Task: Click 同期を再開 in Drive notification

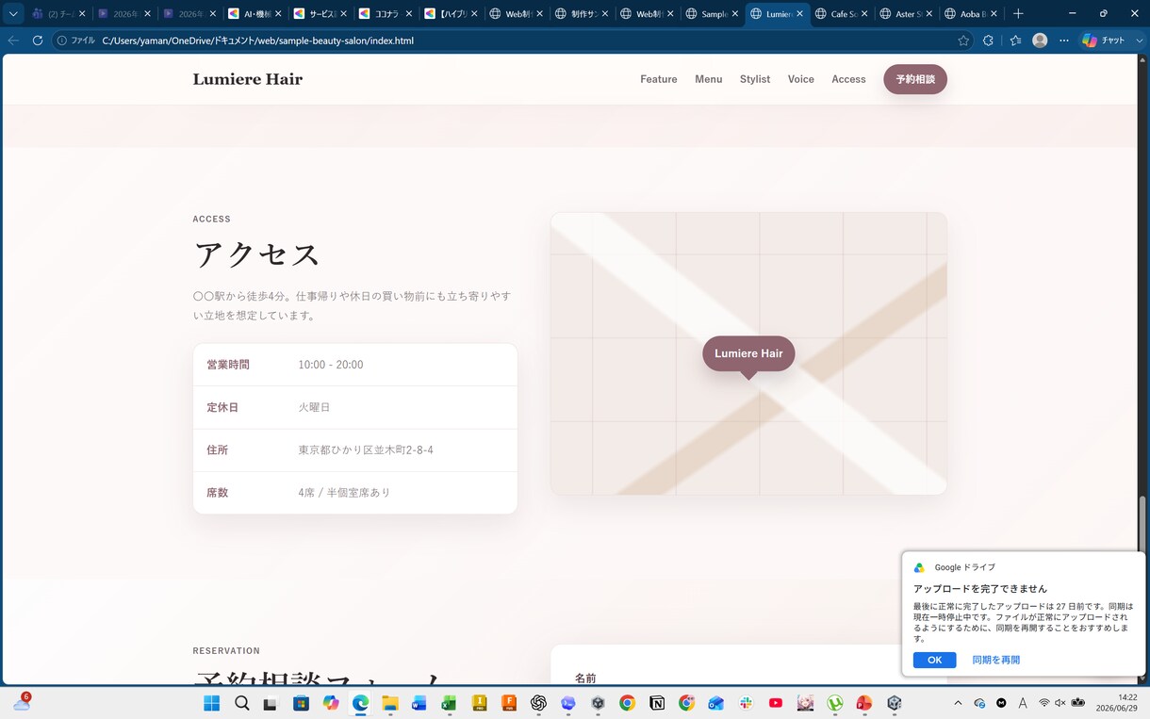Action: [x=996, y=660]
